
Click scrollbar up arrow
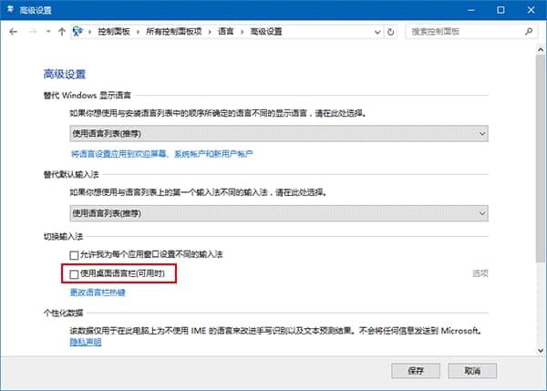[x=541, y=49]
